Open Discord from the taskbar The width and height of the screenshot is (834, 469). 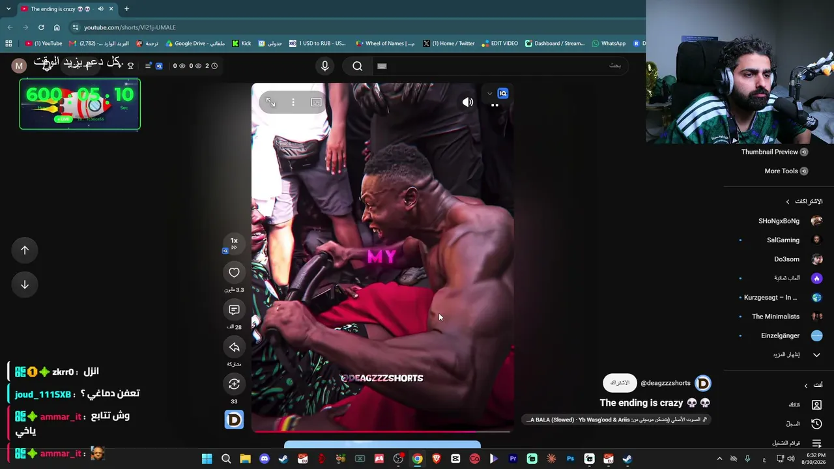264,459
